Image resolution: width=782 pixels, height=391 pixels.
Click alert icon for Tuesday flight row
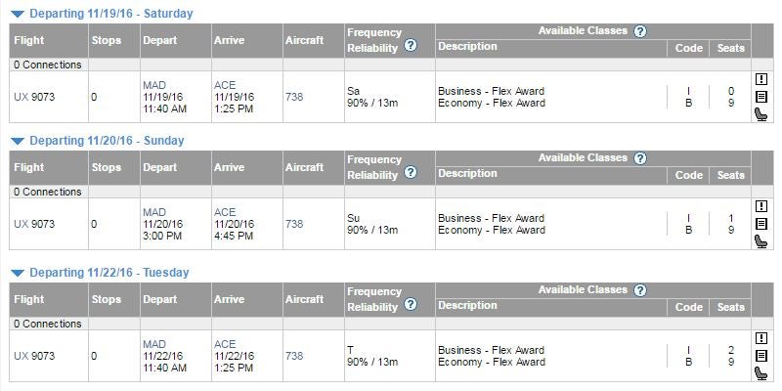(x=761, y=338)
